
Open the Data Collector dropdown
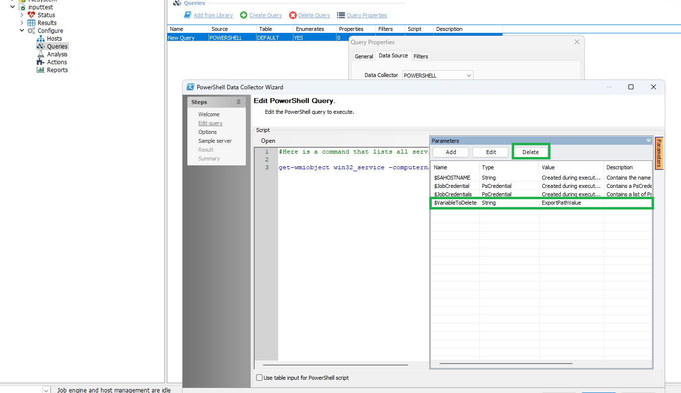point(469,76)
